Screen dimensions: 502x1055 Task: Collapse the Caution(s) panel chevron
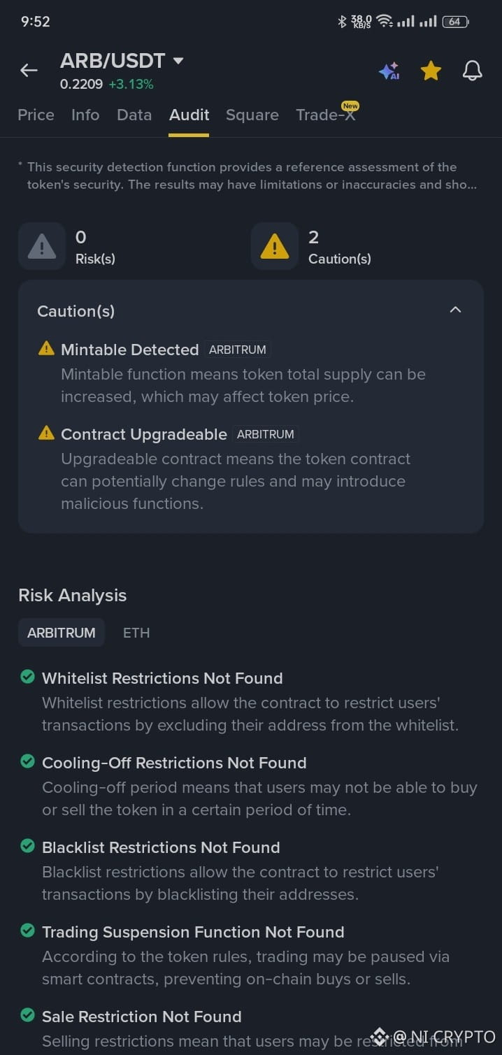coord(455,309)
